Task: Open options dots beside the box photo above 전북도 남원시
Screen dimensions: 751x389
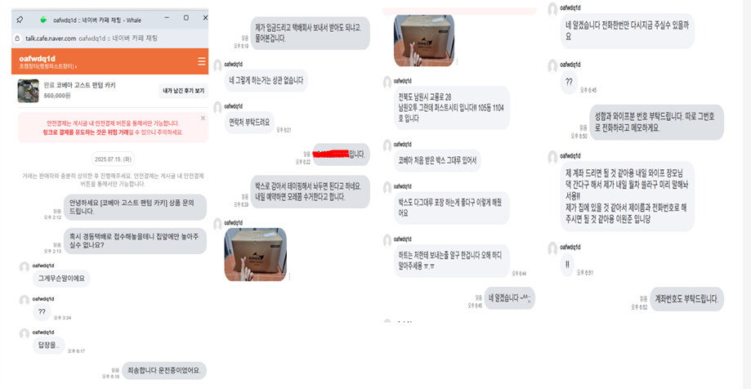Action: [x=457, y=62]
